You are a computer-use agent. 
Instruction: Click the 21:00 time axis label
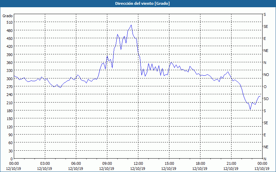[231, 164]
